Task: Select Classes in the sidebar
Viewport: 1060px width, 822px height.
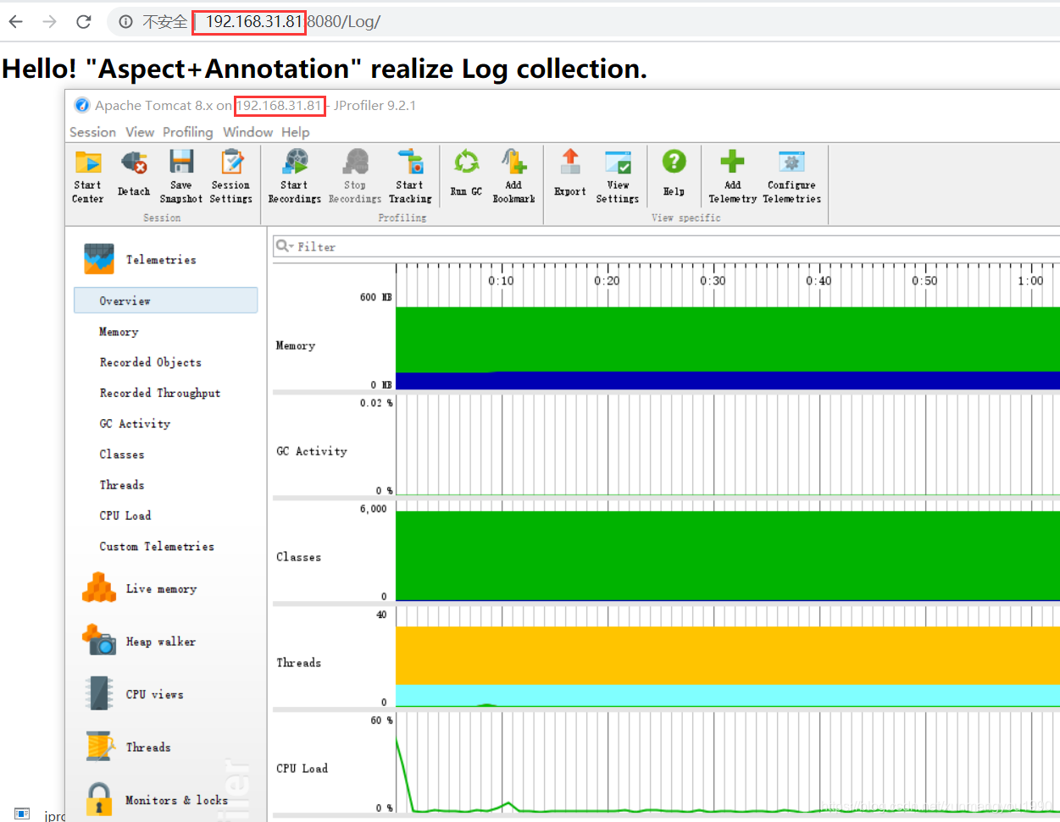Action: (x=122, y=455)
